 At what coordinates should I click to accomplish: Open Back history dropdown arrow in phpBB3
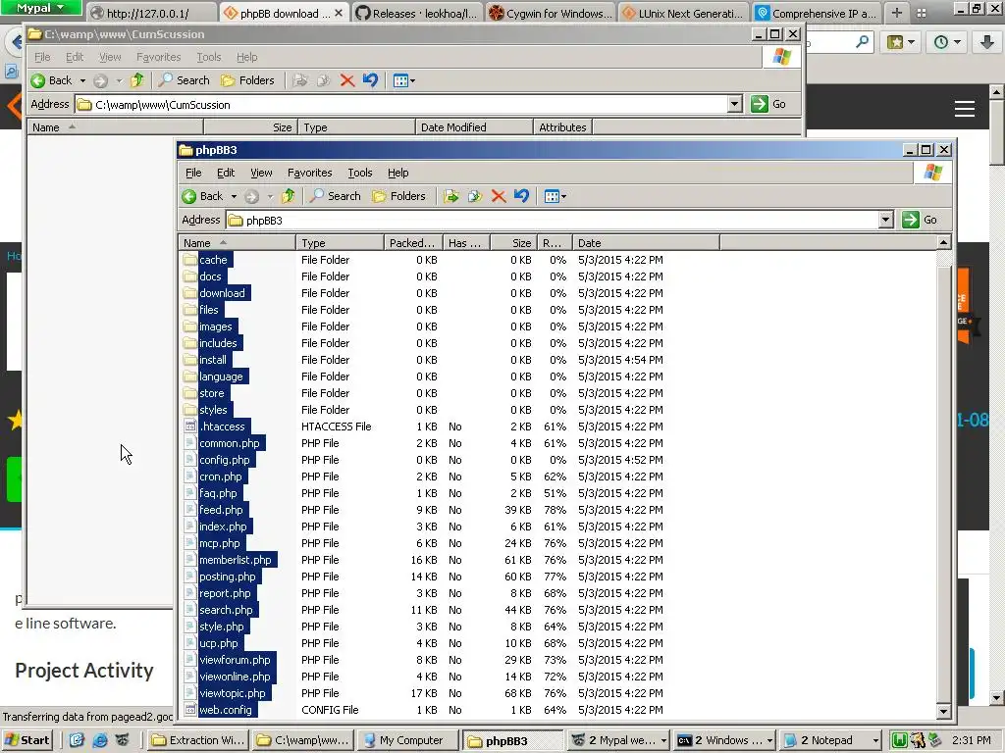click(234, 196)
